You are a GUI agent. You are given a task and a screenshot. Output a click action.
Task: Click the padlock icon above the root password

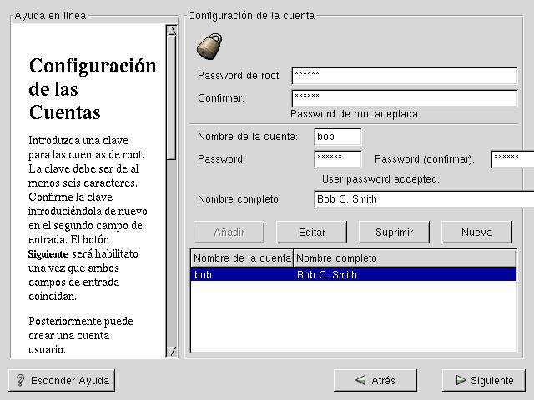[209, 46]
